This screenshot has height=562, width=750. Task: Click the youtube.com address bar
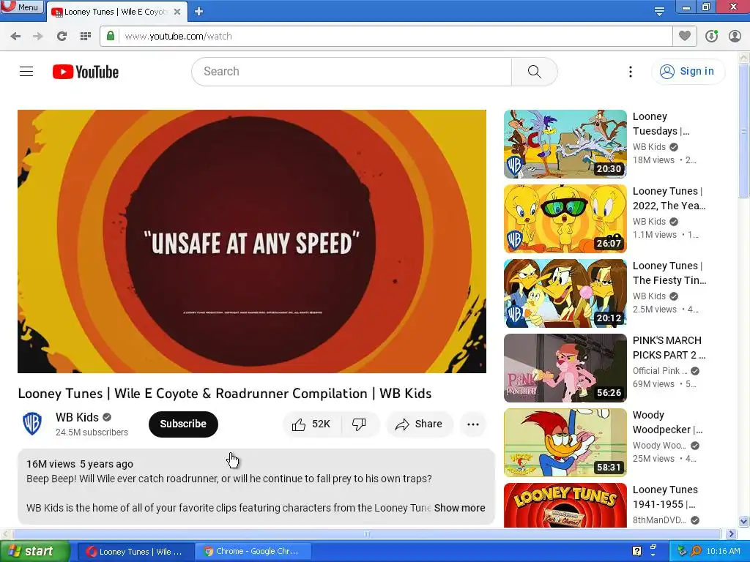(x=387, y=37)
